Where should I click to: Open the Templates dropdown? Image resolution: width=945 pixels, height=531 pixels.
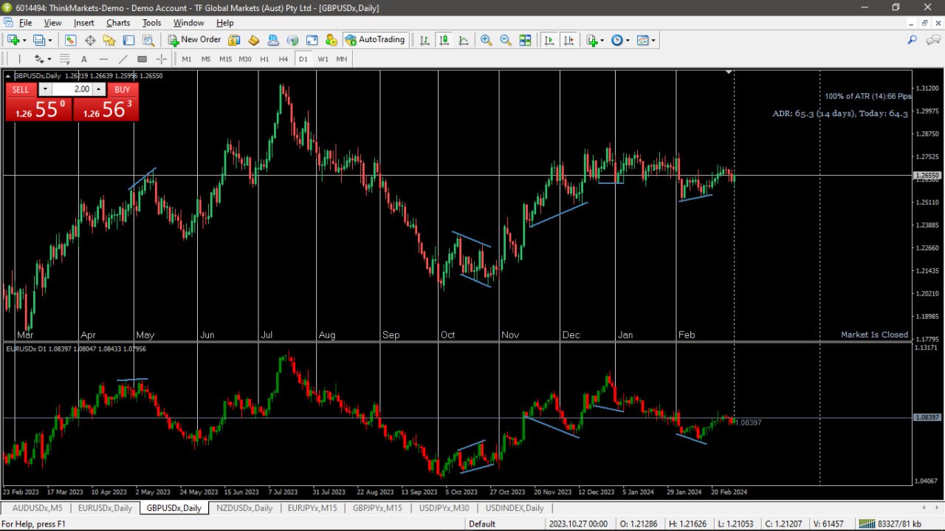[646, 40]
